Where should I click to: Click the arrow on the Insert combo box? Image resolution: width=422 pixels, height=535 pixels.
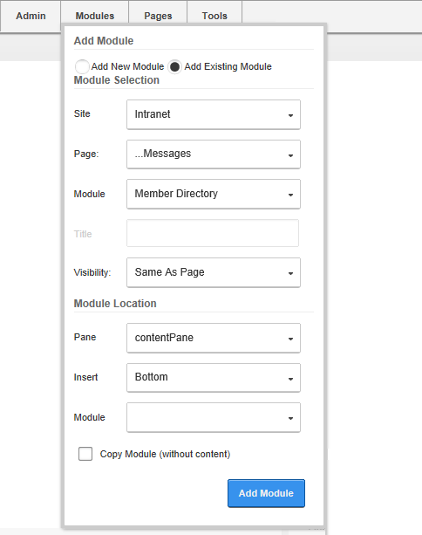(290, 379)
